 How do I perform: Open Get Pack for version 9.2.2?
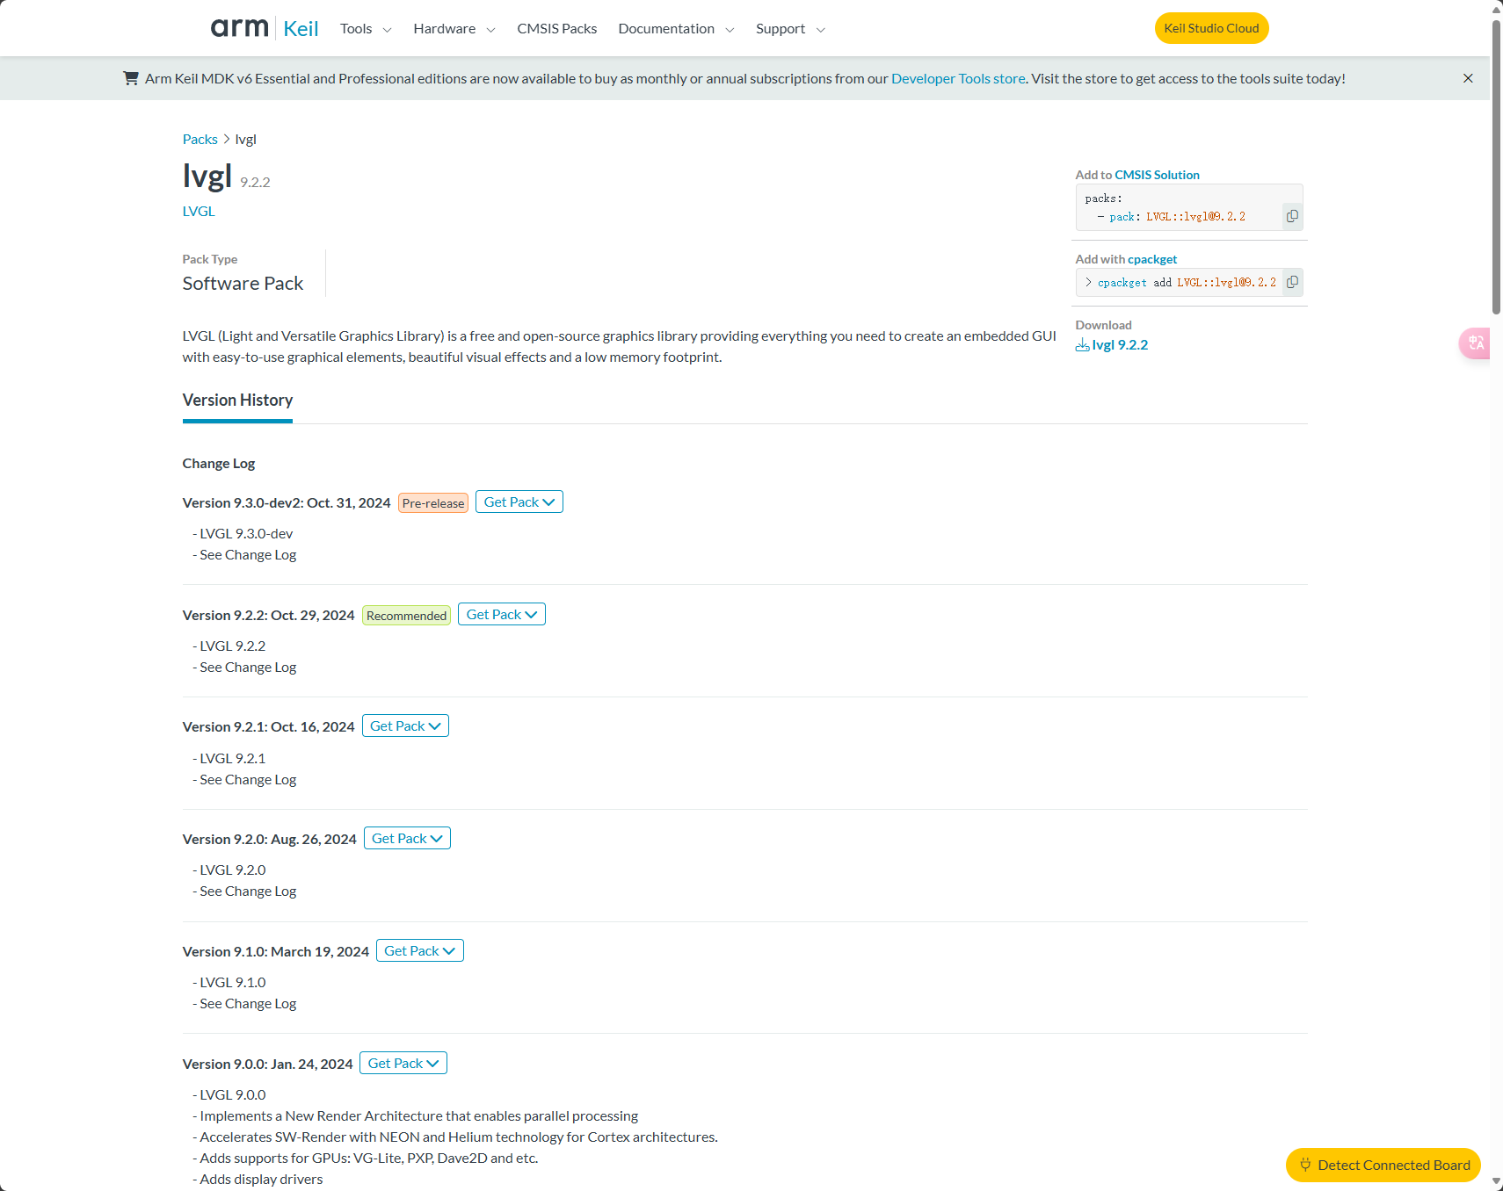pyautogui.click(x=501, y=614)
